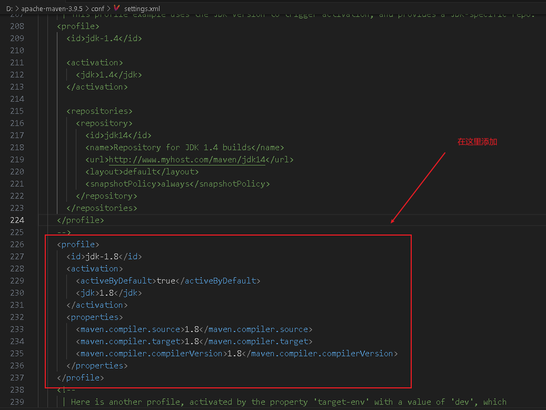This screenshot has width=546, height=410.
Task: Click the activeByDefault true value
Action: (x=166, y=281)
